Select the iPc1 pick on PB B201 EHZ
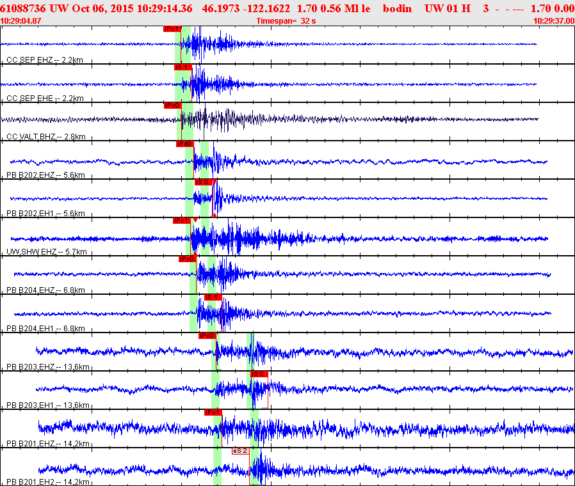Screen dimensions: 575x486 coord(213,412)
